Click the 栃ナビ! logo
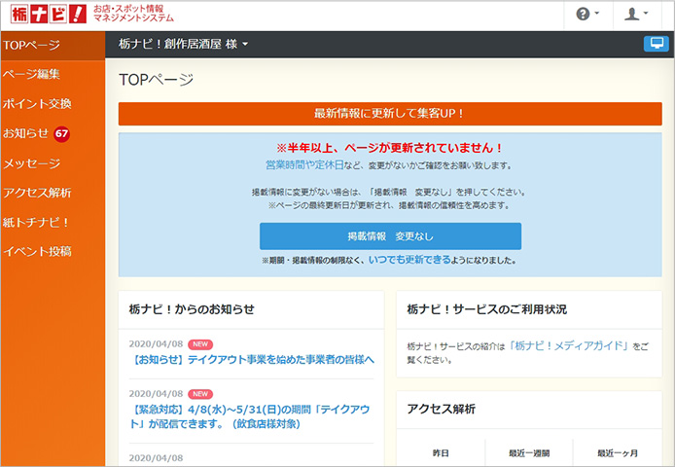The image size is (675, 467). click(x=49, y=15)
